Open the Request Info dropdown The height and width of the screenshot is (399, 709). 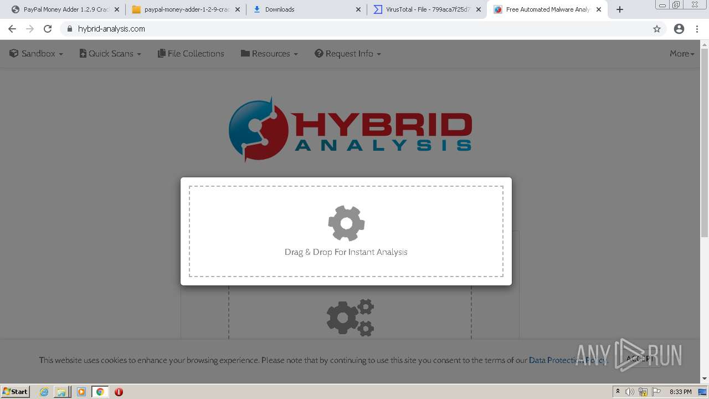(348, 54)
